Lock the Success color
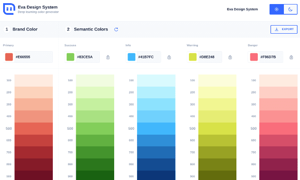Viewport: 300px width, 180px height. click(108, 57)
